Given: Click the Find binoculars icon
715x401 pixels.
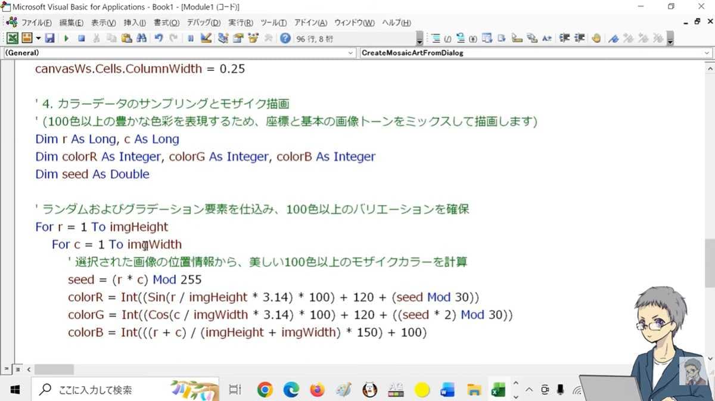Looking at the screenshot, I should (141, 38).
